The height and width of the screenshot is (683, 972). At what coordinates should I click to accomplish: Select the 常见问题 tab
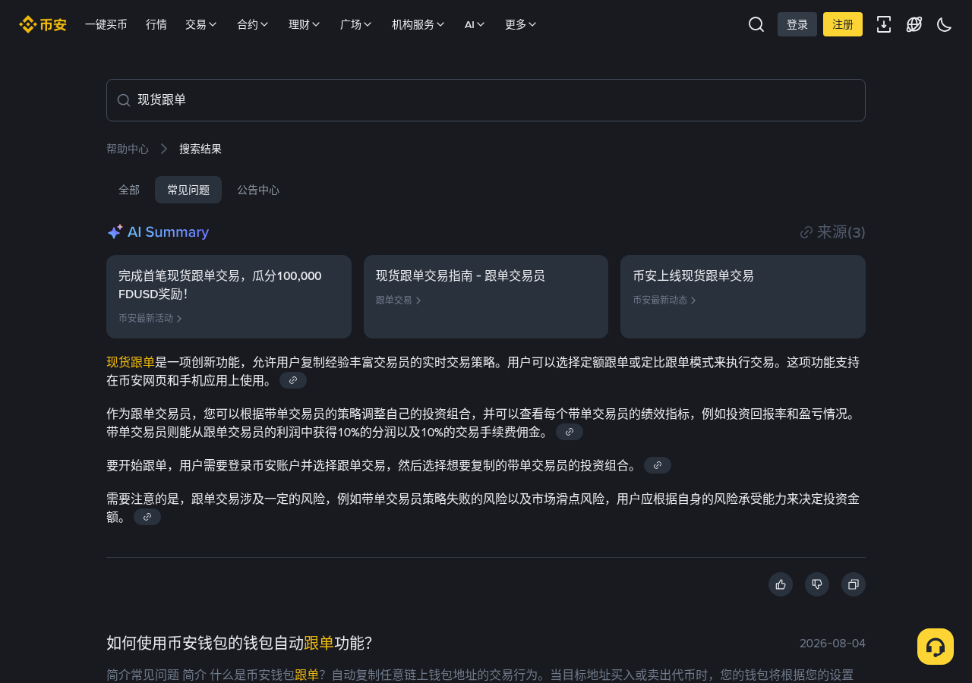pyautogui.click(x=188, y=190)
